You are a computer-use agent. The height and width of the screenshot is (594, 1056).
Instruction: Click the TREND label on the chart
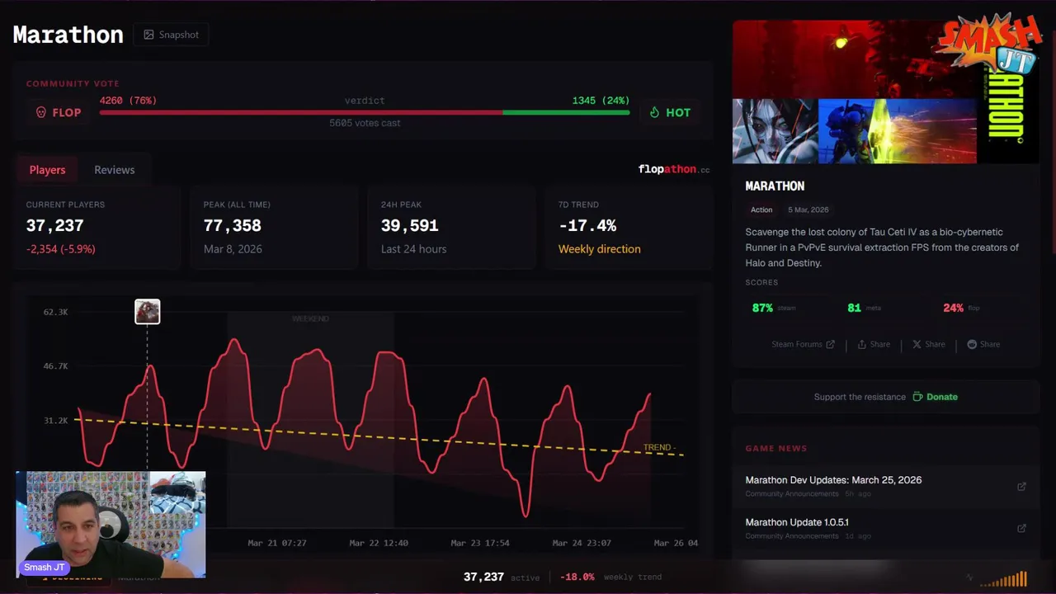(x=659, y=447)
